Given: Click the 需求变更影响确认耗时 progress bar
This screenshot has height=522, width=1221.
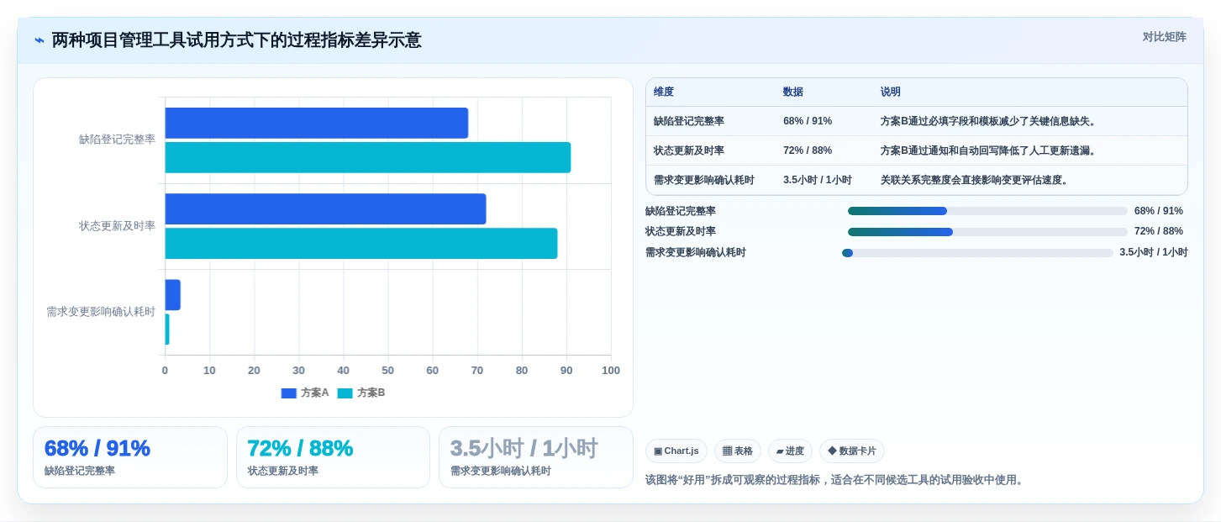Looking at the screenshot, I should click(977, 252).
